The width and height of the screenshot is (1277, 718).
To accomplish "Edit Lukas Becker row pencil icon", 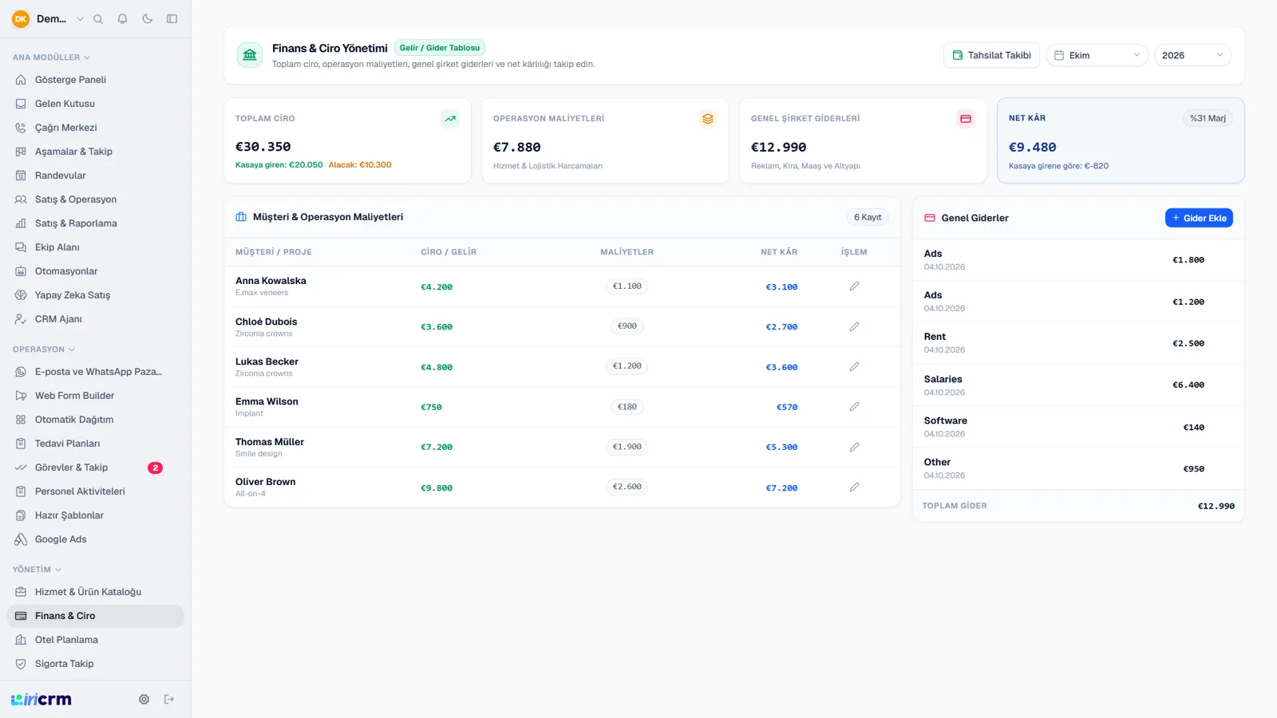I will point(854,367).
